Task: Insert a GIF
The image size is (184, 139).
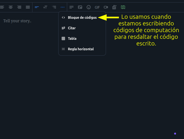Action: pyautogui.click(x=97, y=7)
